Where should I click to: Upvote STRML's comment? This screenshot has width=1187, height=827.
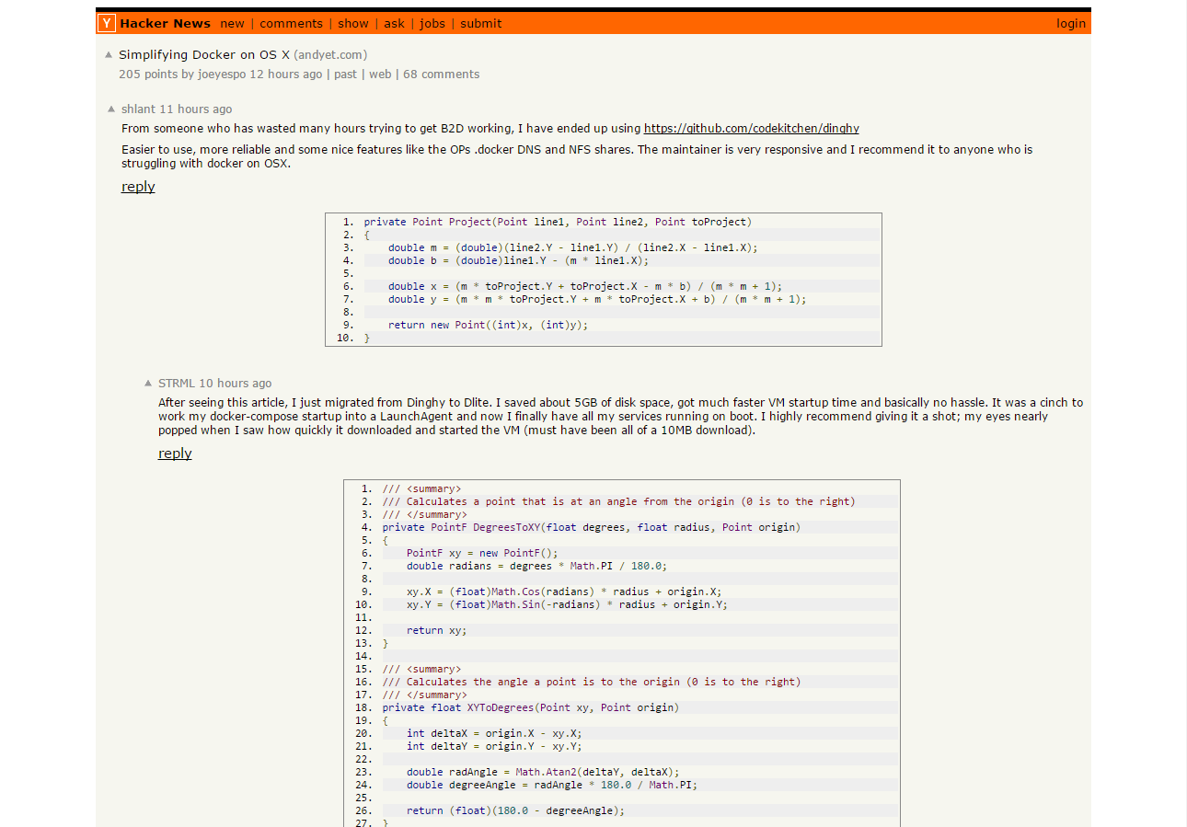tap(148, 383)
